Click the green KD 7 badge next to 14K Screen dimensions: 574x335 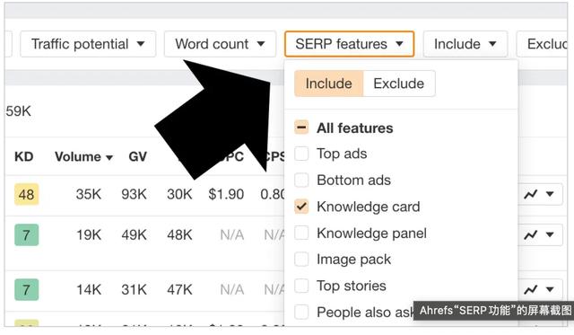point(26,289)
